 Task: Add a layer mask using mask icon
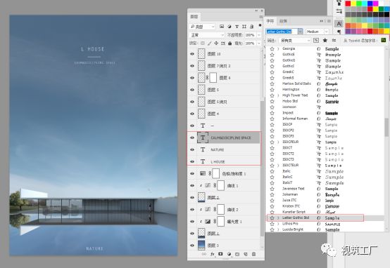[220, 254]
